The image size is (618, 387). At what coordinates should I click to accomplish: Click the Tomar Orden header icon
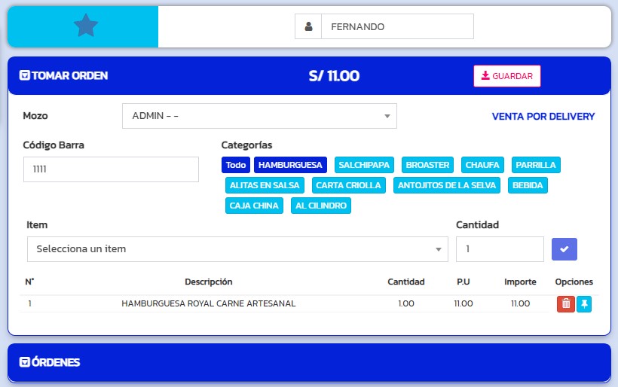(x=24, y=75)
